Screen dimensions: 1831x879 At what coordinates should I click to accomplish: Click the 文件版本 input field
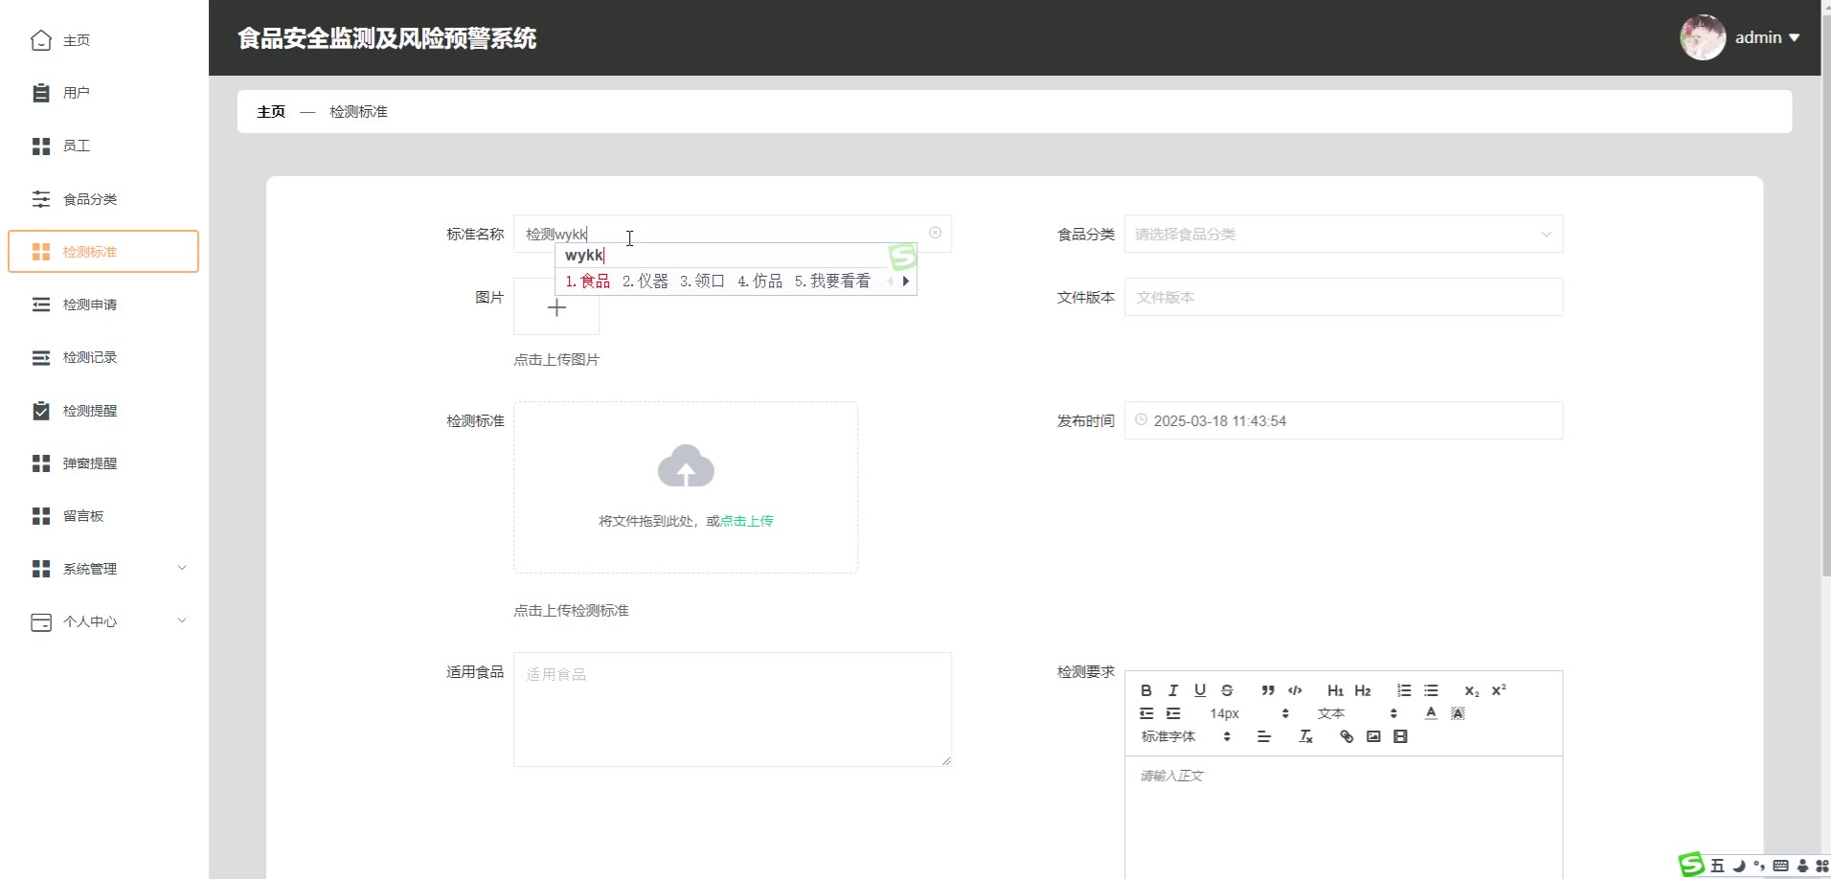point(1343,297)
